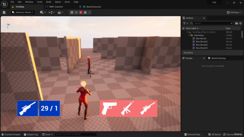Click the 52 actors count text
The image size is (244, 137).
pos(188,53)
